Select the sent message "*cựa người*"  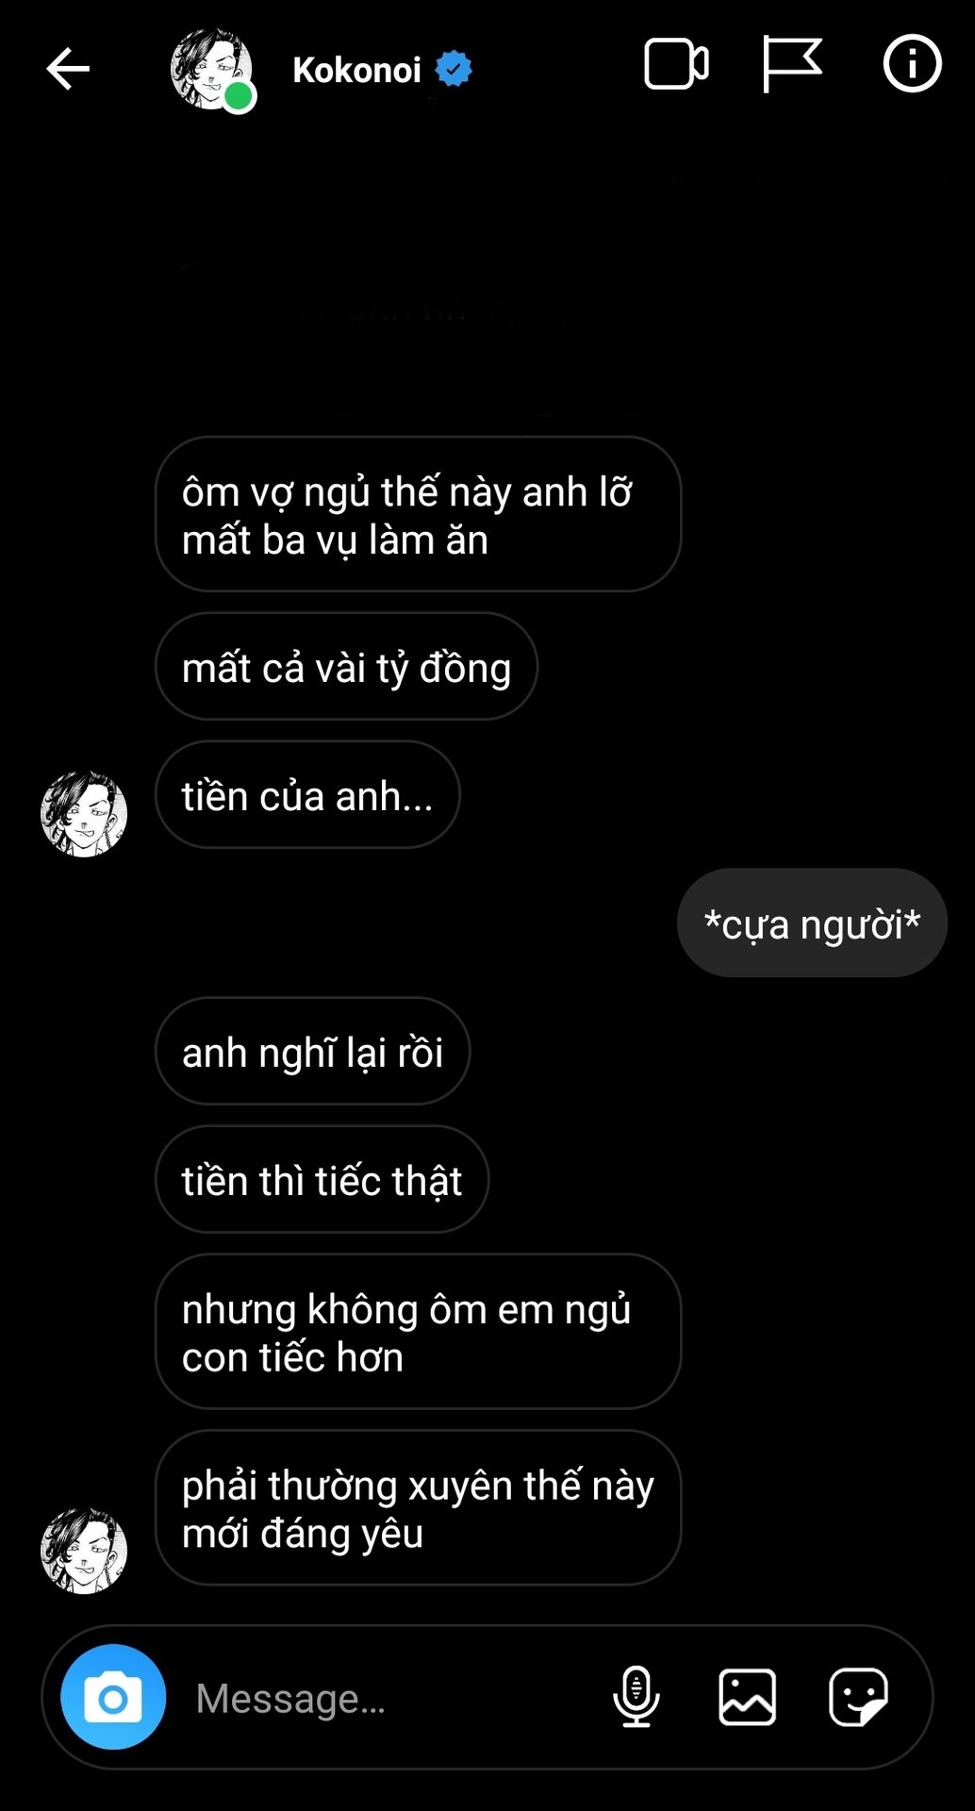coord(812,923)
